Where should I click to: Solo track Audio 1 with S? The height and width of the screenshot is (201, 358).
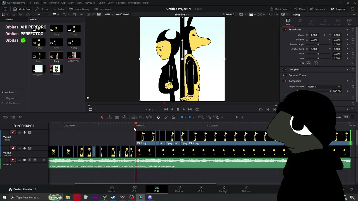(29, 160)
